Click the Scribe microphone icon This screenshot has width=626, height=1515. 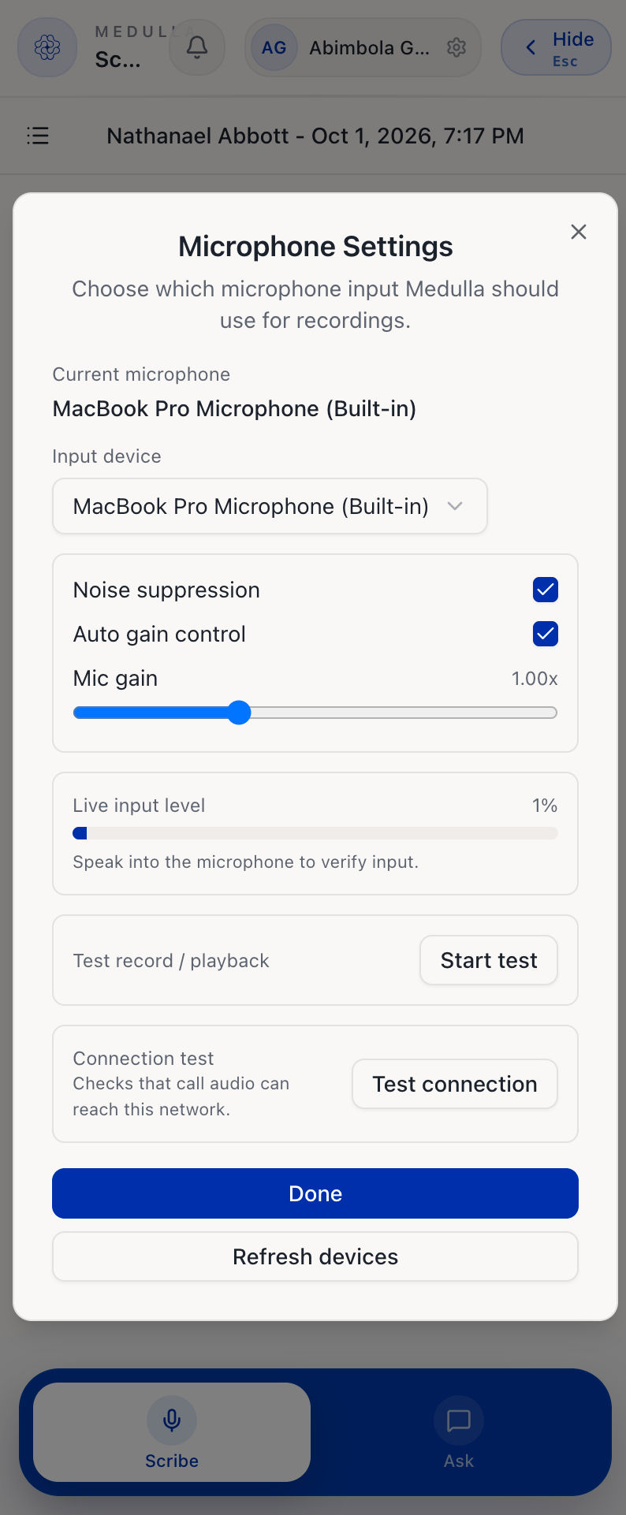[172, 1420]
